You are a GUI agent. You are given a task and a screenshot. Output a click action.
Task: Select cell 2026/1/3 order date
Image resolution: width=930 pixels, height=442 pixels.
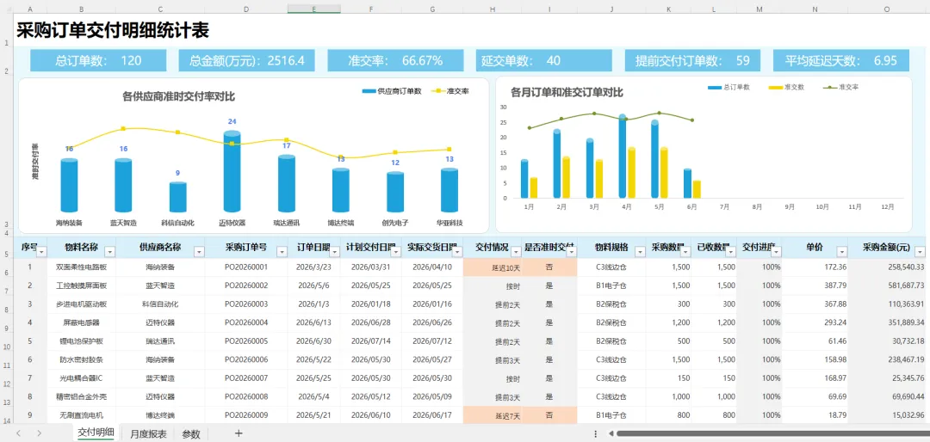[313, 304]
